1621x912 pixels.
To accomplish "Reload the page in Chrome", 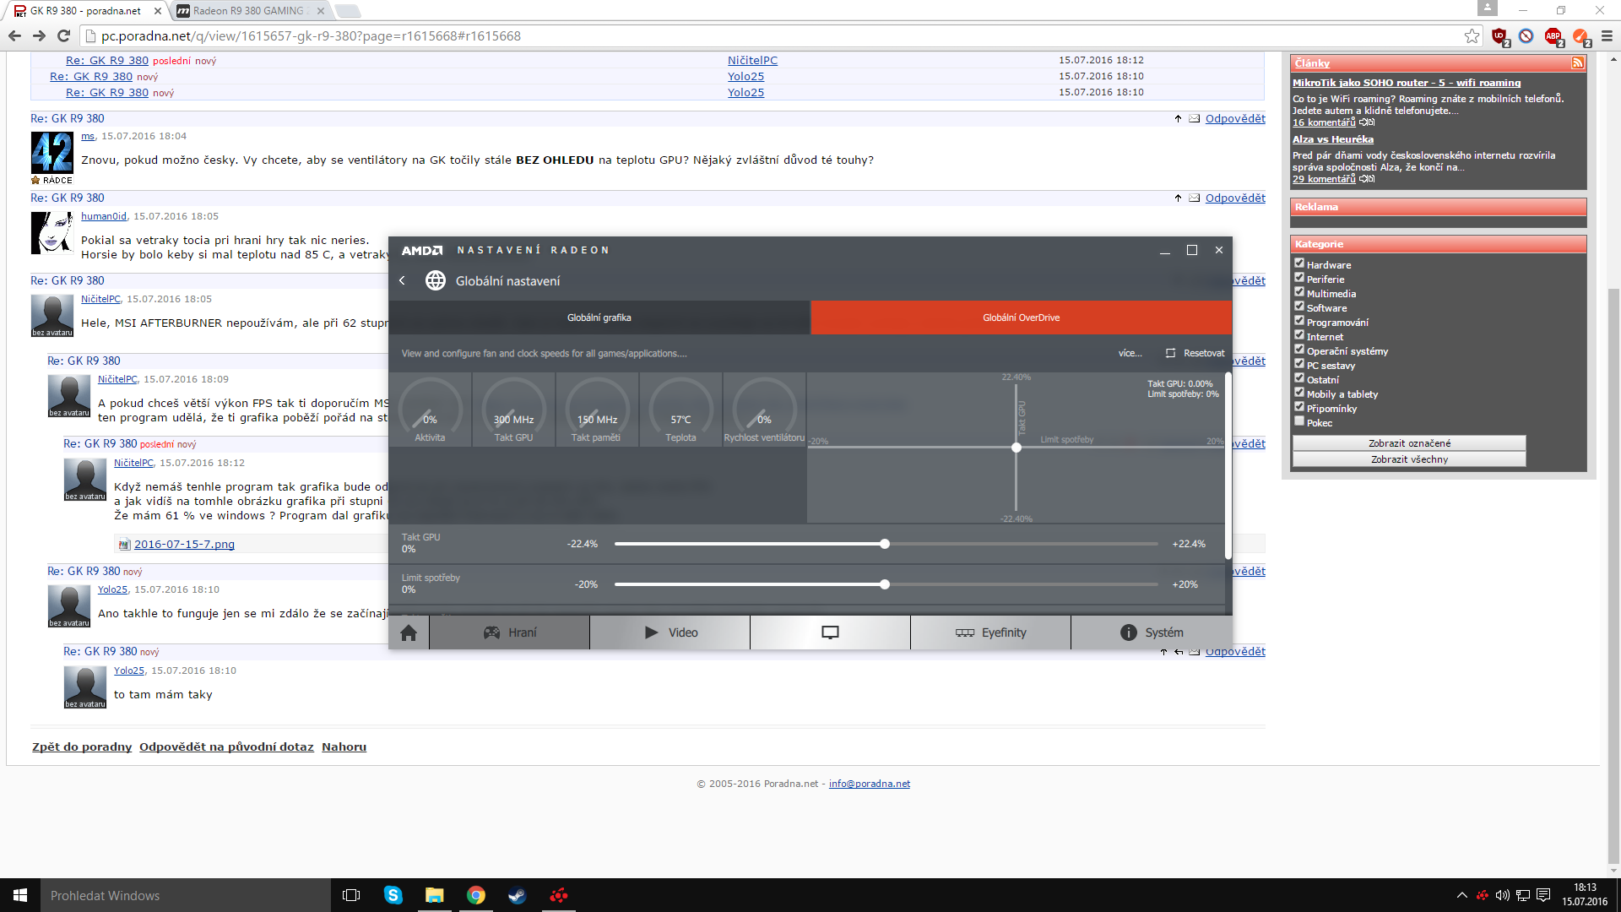I will click(x=63, y=36).
